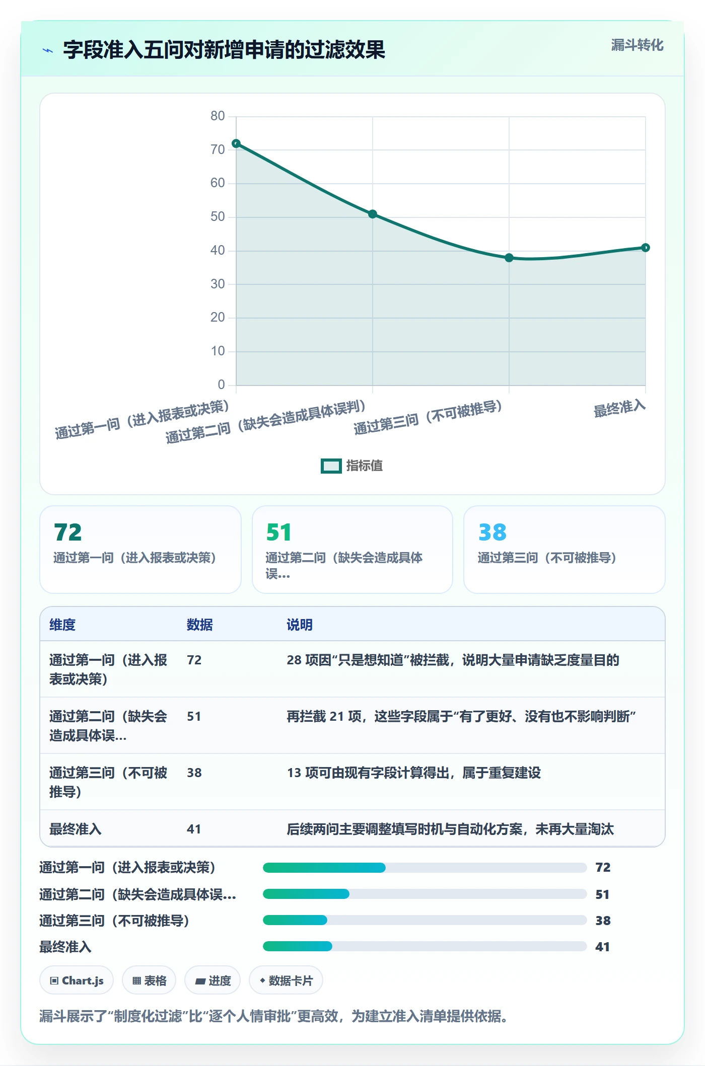
Task: Click the y-axis label 80
Action: click(218, 116)
